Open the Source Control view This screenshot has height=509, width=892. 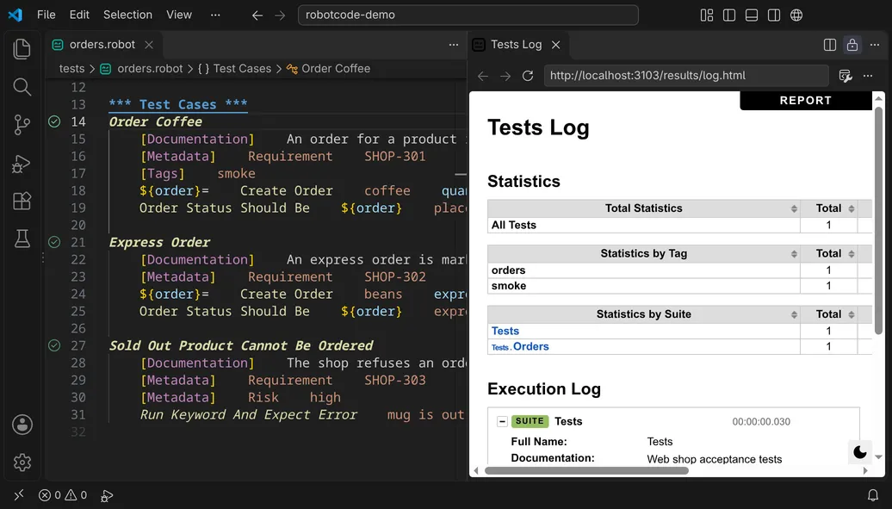22,125
